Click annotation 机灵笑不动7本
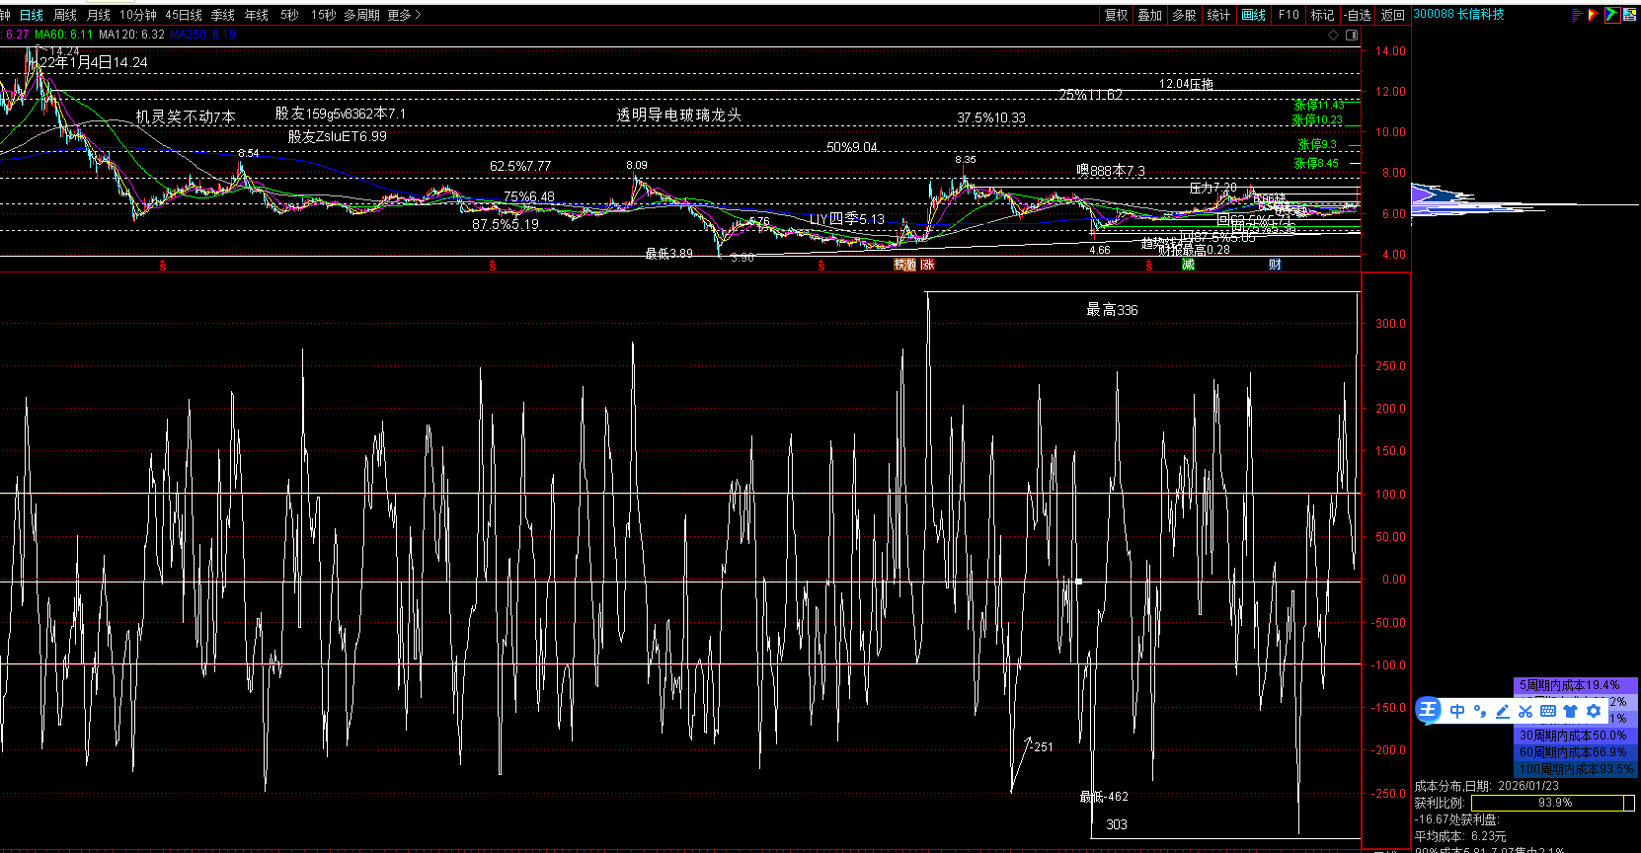This screenshot has height=853, width=1641. tap(186, 116)
